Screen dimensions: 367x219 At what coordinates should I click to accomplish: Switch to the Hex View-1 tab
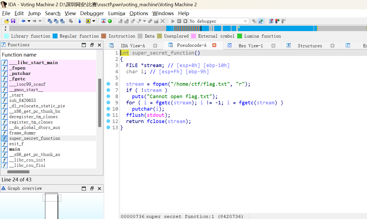tap(250, 46)
